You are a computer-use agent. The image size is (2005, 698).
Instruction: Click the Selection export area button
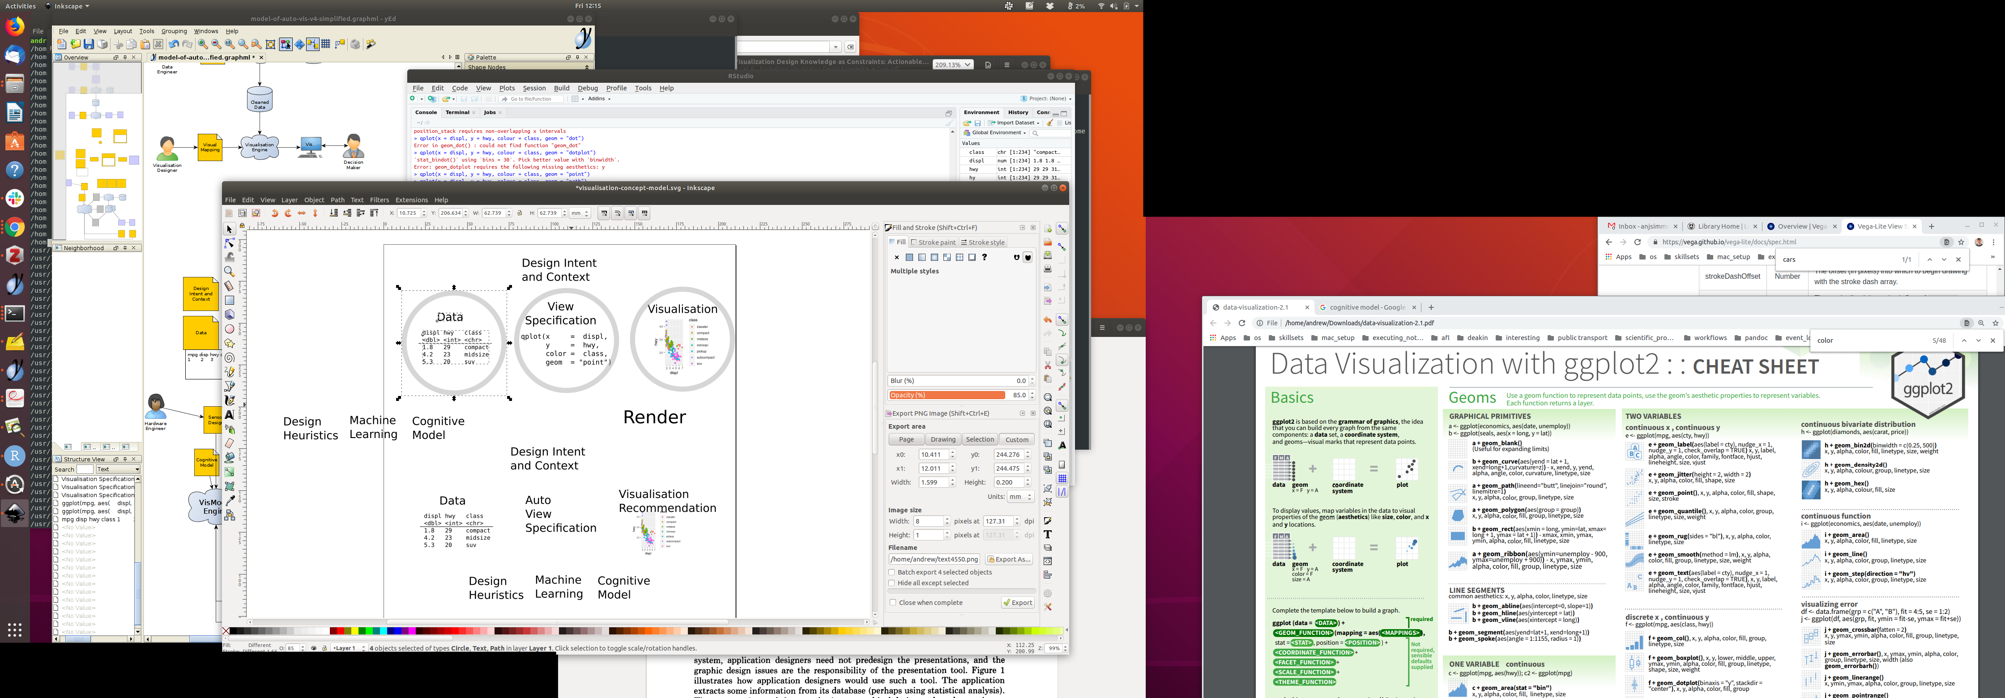(979, 440)
